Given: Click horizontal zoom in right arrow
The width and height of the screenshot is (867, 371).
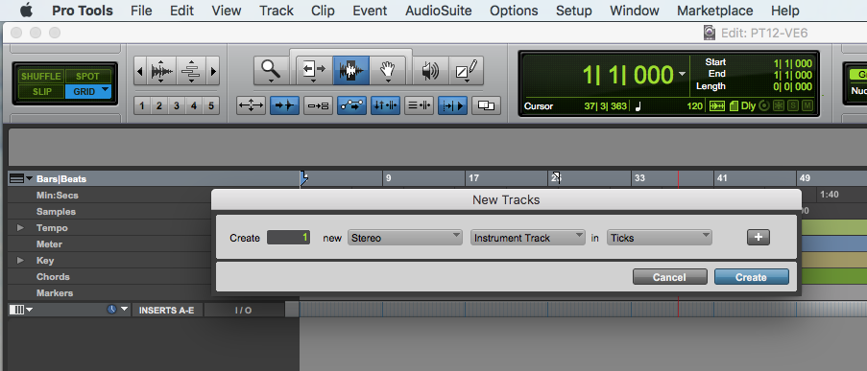Looking at the screenshot, I should pos(213,71).
